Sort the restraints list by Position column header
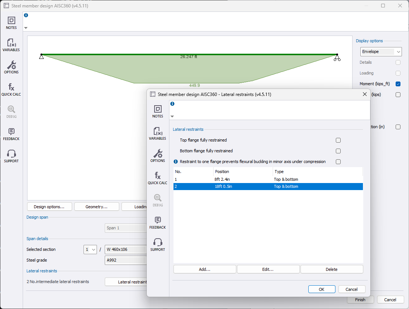 [243, 172]
